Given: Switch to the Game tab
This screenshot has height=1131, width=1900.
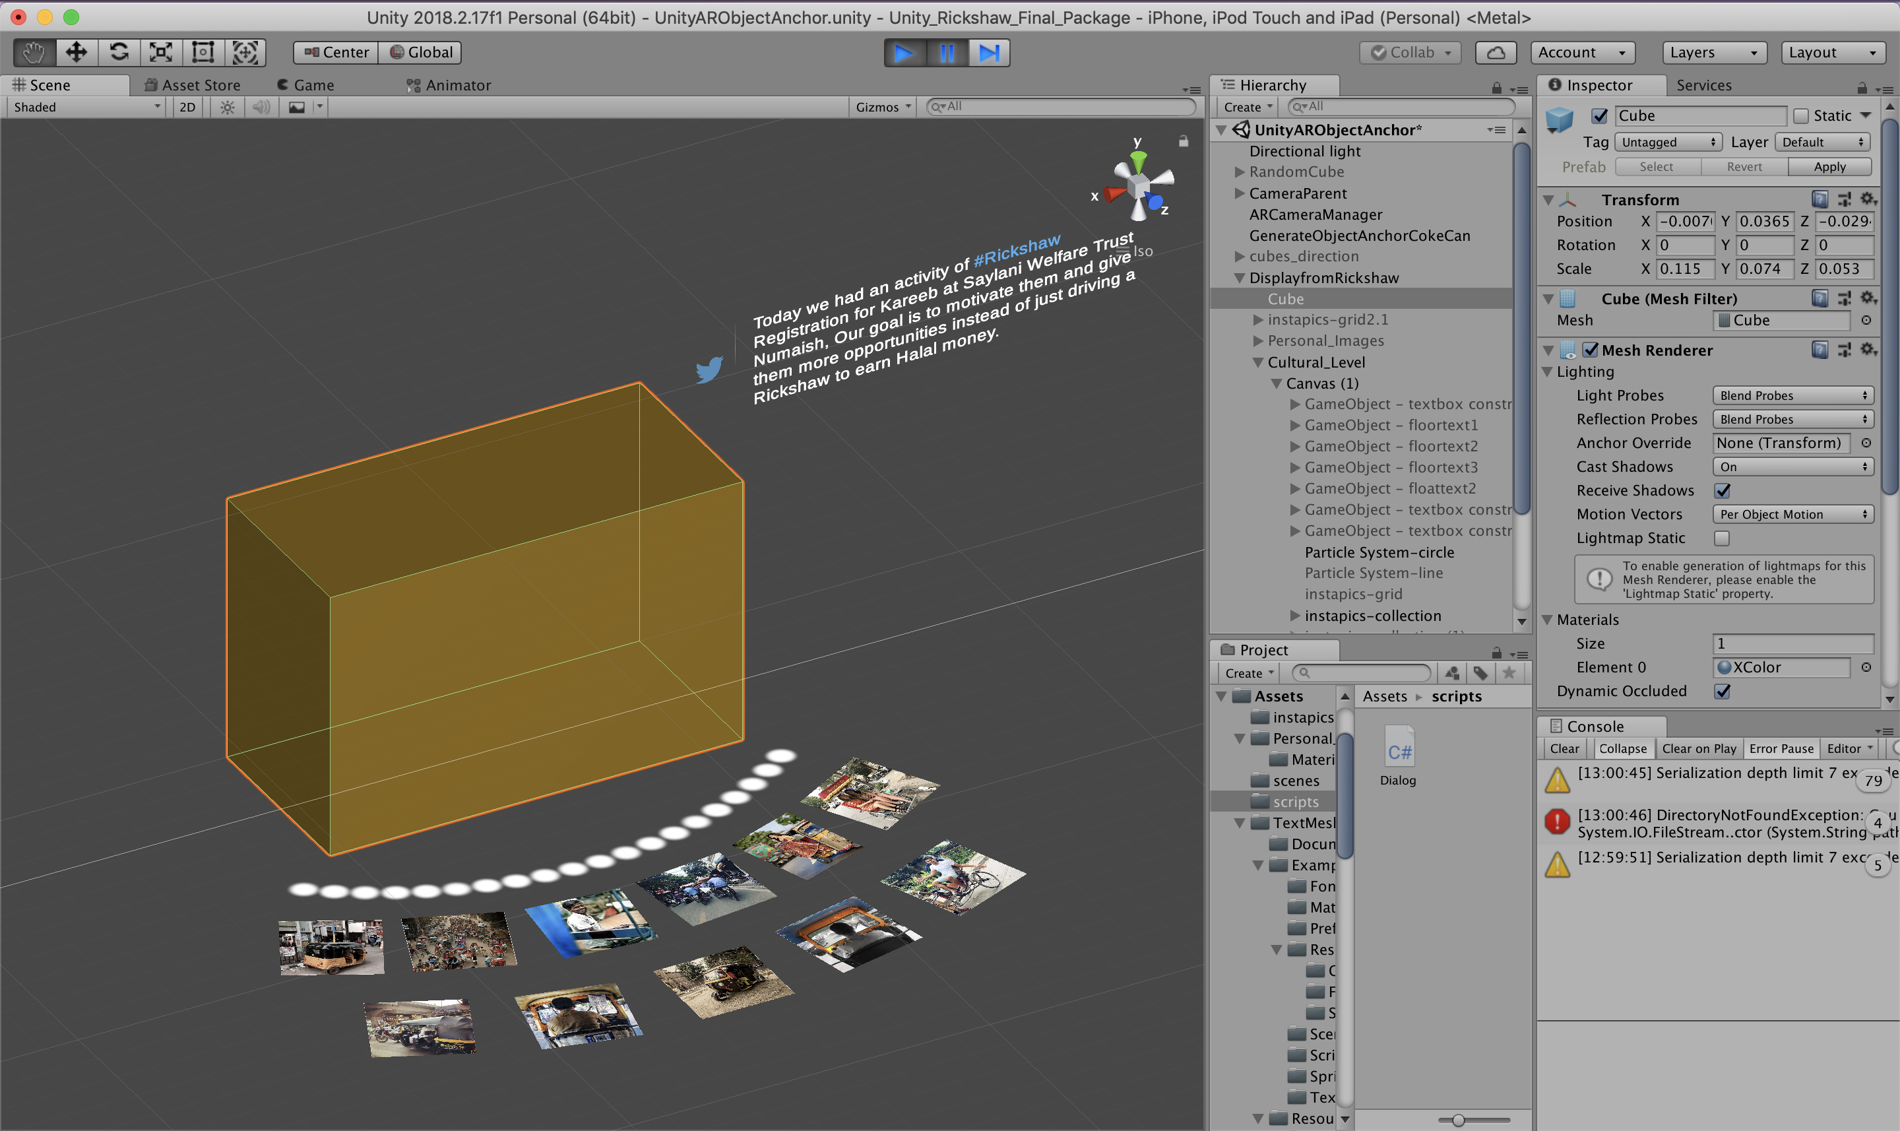Looking at the screenshot, I should pyautogui.click(x=305, y=85).
